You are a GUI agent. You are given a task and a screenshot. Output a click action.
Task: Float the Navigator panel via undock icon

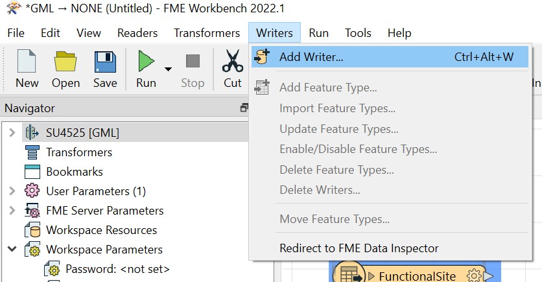(x=244, y=108)
